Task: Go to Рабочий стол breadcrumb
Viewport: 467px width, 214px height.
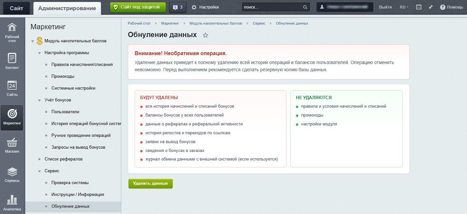Action: point(139,23)
